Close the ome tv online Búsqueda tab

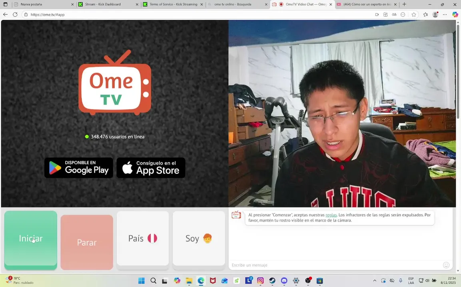click(266, 4)
